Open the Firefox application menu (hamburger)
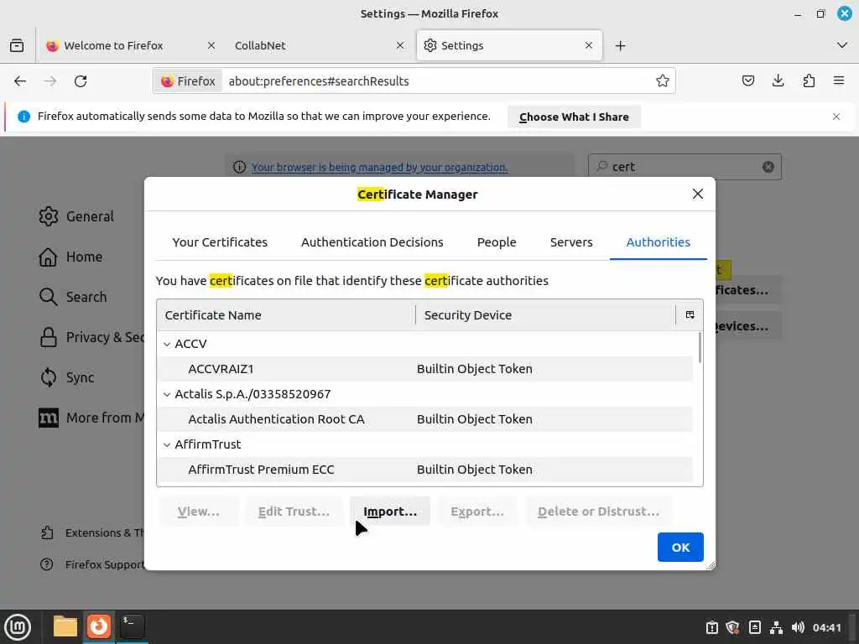 click(x=839, y=81)
